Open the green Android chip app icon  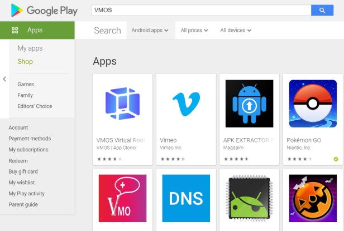[x=249, y=199]
